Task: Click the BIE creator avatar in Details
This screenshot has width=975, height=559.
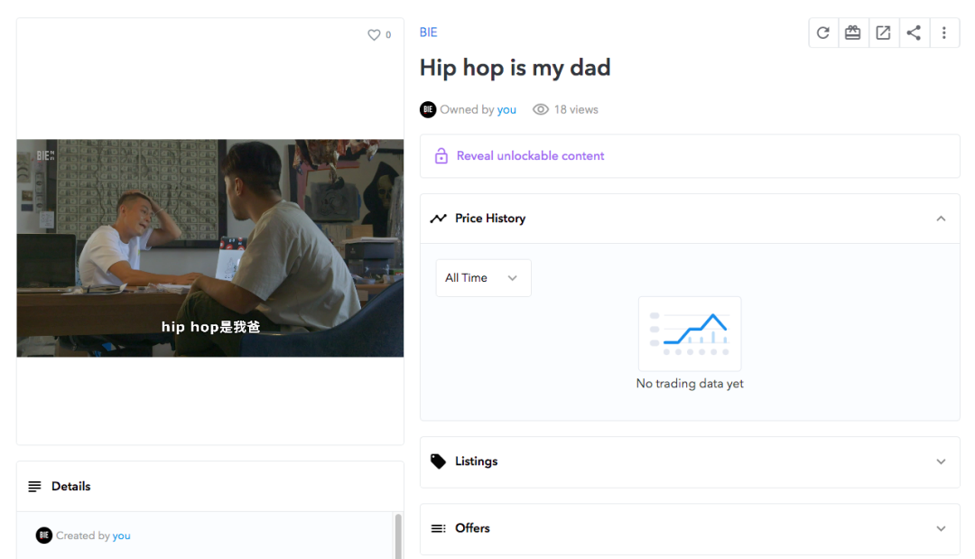Action: [43, 536]
